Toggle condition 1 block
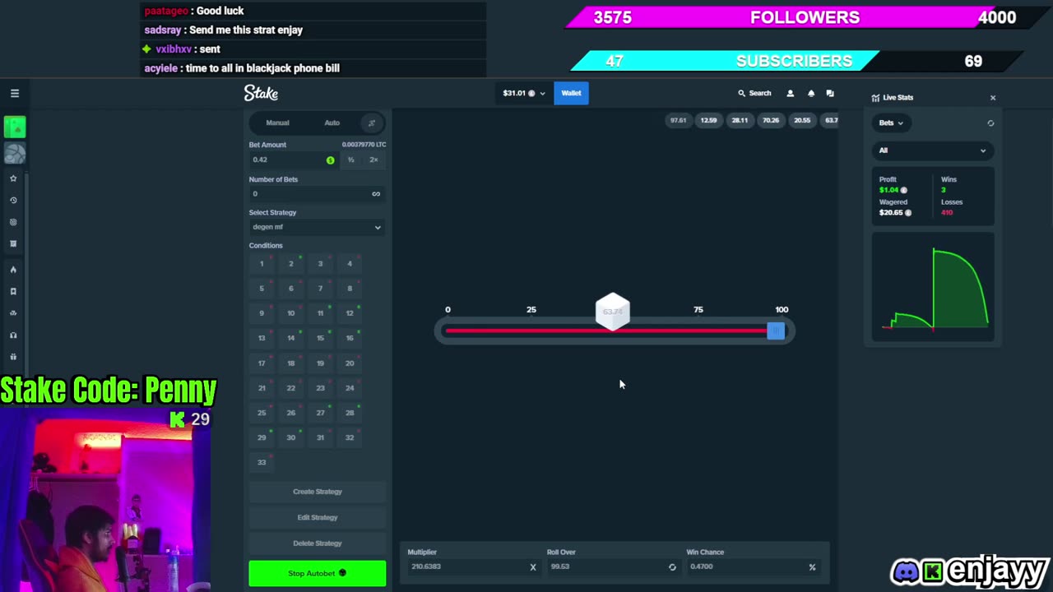 tap(262, 264)
